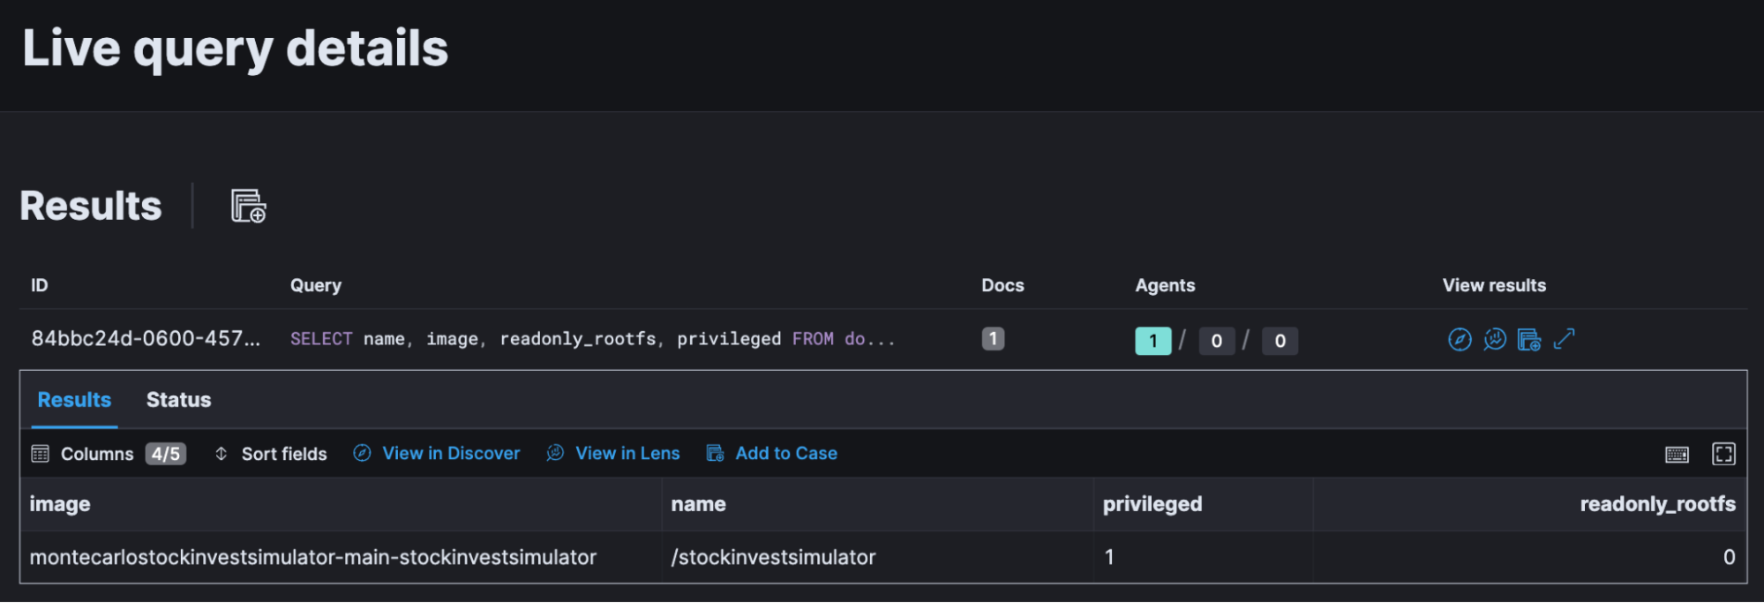This screenshot has height=603, width=1764.
Task: Click the image column header
Action: tap(60, 504)
